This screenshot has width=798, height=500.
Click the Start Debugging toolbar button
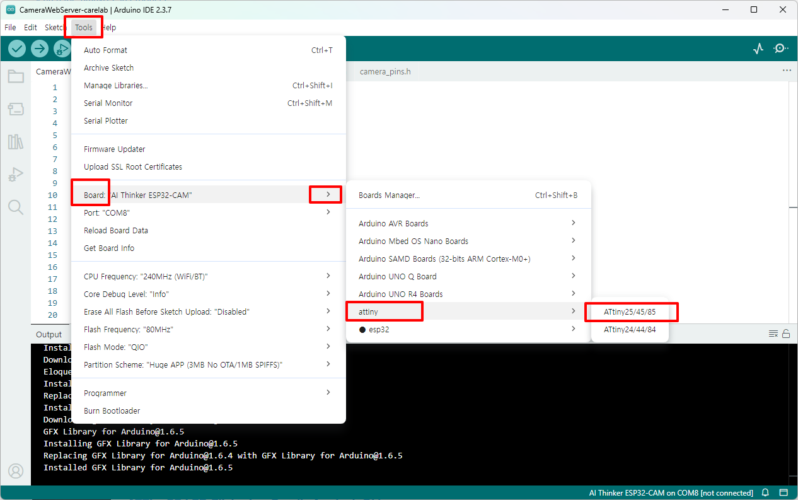pos(62,49)
